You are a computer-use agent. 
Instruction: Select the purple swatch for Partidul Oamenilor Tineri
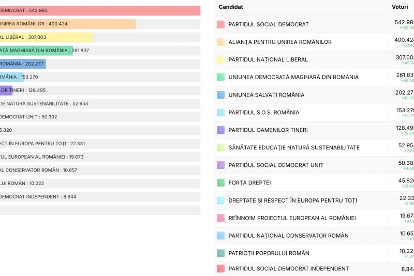pos(220,130)
